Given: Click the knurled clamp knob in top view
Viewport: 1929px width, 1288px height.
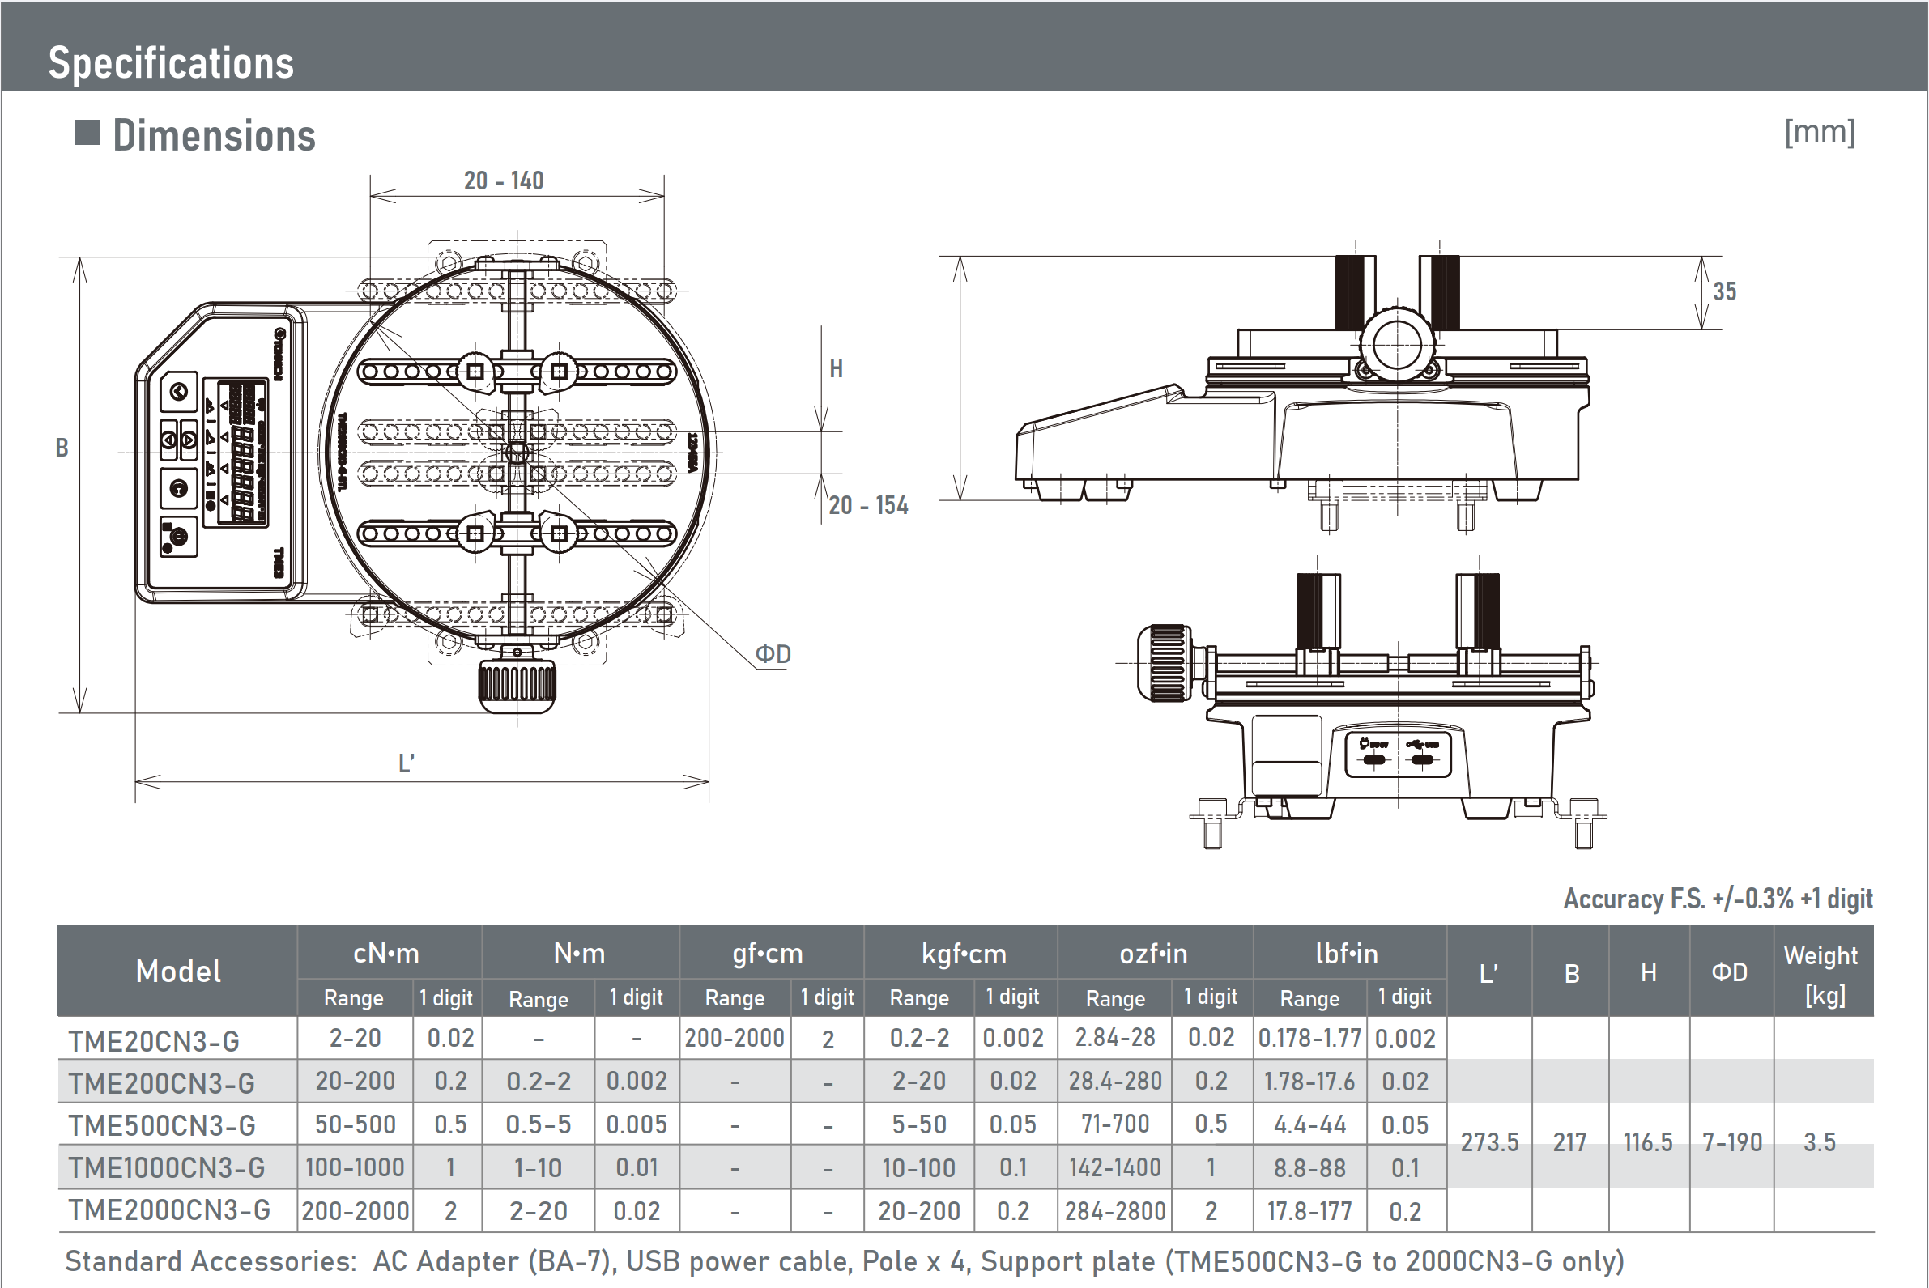Looking at the screenshot, I should tap(517, 685).
